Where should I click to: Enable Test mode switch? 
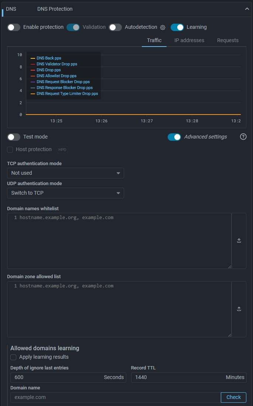tap(14, 137)
